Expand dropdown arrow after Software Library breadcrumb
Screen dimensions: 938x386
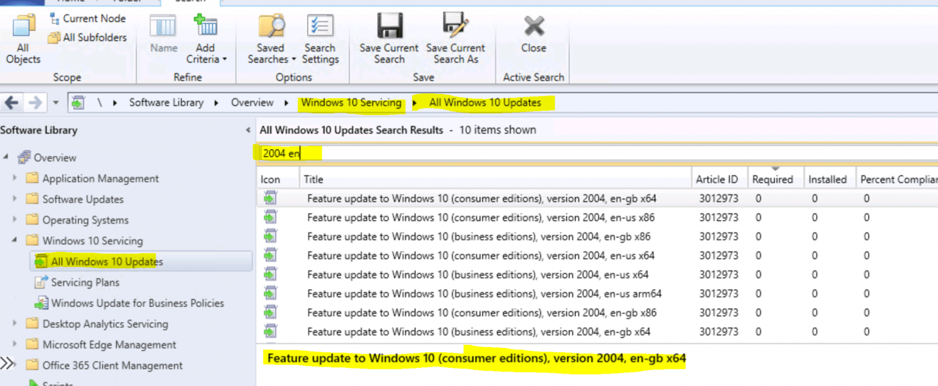point(216,103)
